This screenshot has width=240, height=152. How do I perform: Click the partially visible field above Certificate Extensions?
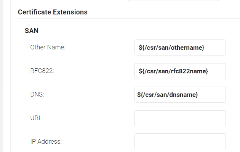tap(173, 0)
